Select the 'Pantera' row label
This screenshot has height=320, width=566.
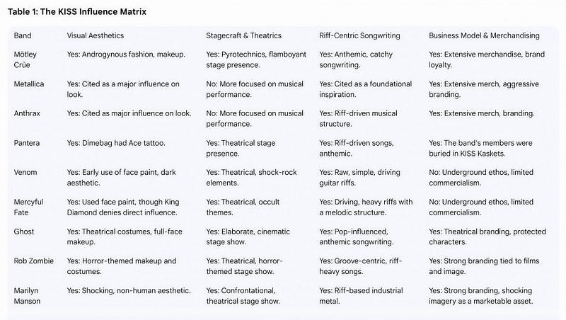click(27, 143)
